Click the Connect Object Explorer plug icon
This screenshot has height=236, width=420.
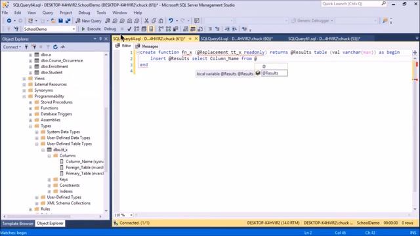pyautogui.click(x=26, y=47)
